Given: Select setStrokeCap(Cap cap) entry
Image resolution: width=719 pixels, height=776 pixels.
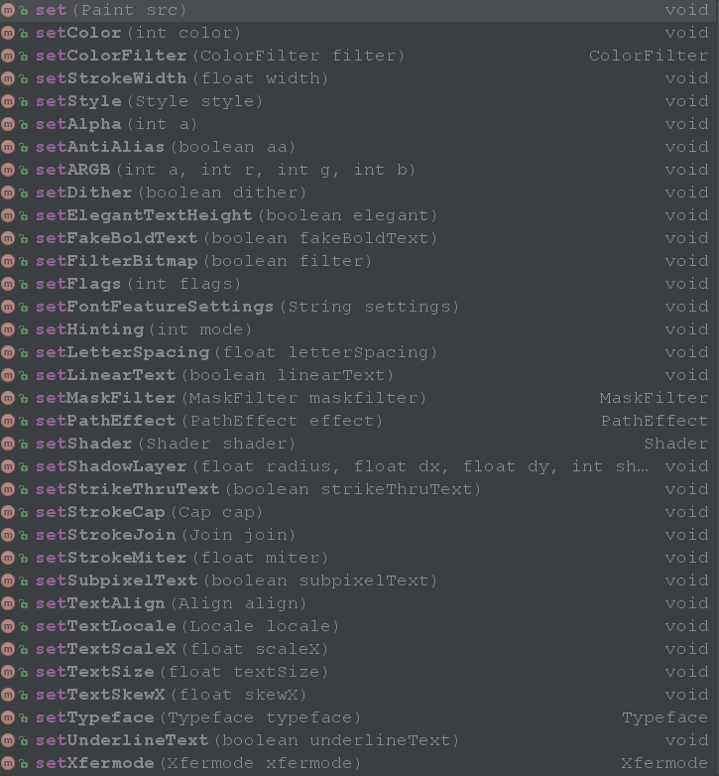Looking at the screenshot, I should 359,512.
